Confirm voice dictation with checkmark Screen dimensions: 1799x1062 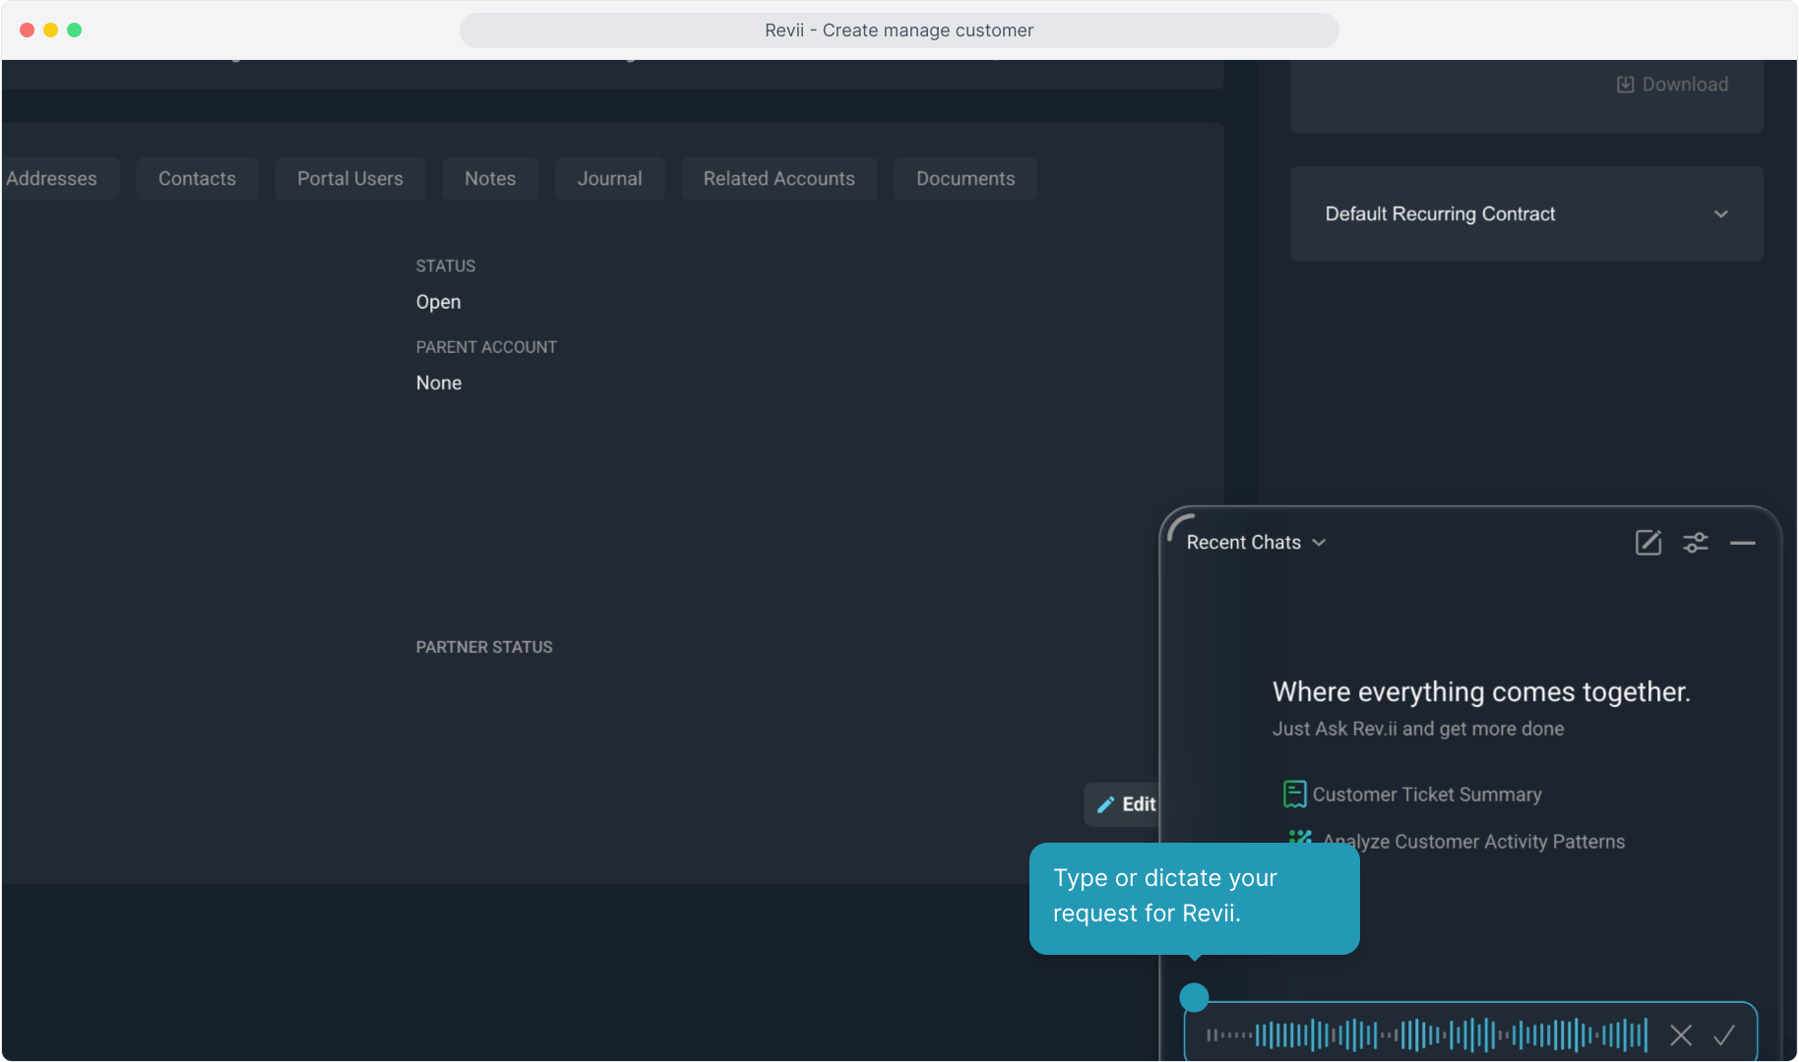click(1723, 1035)
